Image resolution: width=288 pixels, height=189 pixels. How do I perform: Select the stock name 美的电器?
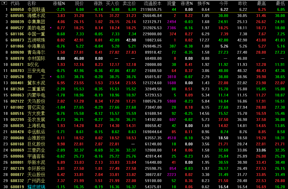pos(36,28)
